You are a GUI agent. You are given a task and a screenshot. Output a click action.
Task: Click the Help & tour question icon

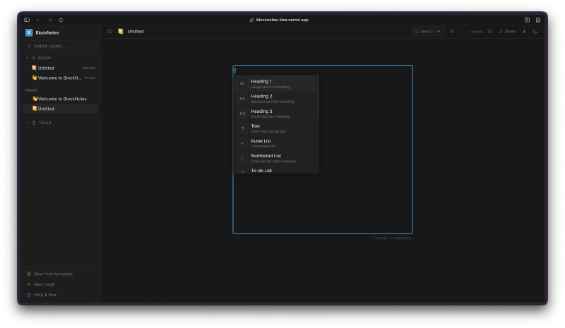pyautogui.click(x=29, y=295)
